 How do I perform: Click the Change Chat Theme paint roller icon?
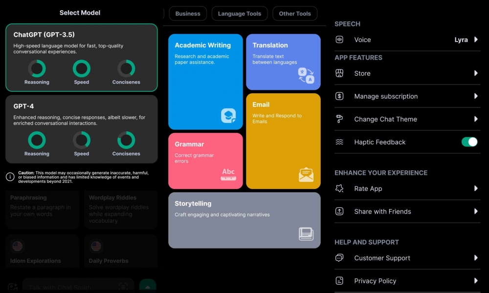(x=339, y=119)
